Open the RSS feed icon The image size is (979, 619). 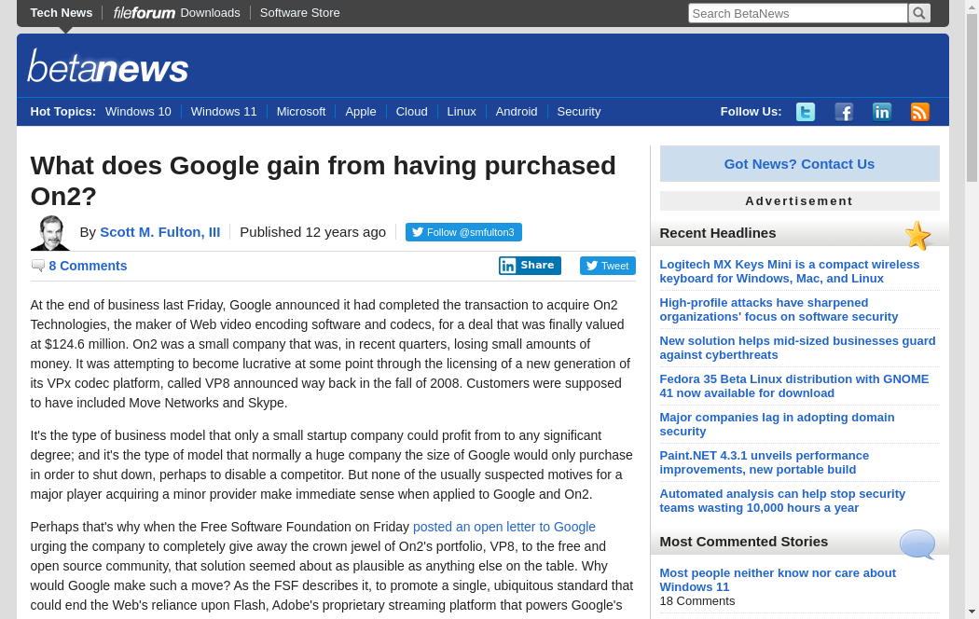click(x=920, y=112)
